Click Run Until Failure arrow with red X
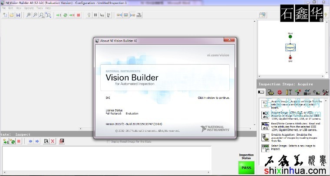 click(72, 15)
